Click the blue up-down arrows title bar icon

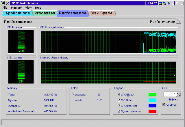169,3
